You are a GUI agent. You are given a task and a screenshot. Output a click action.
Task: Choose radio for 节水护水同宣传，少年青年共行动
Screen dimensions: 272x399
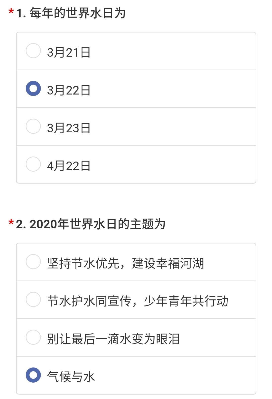pyautogui.click(x=33, y=299)
